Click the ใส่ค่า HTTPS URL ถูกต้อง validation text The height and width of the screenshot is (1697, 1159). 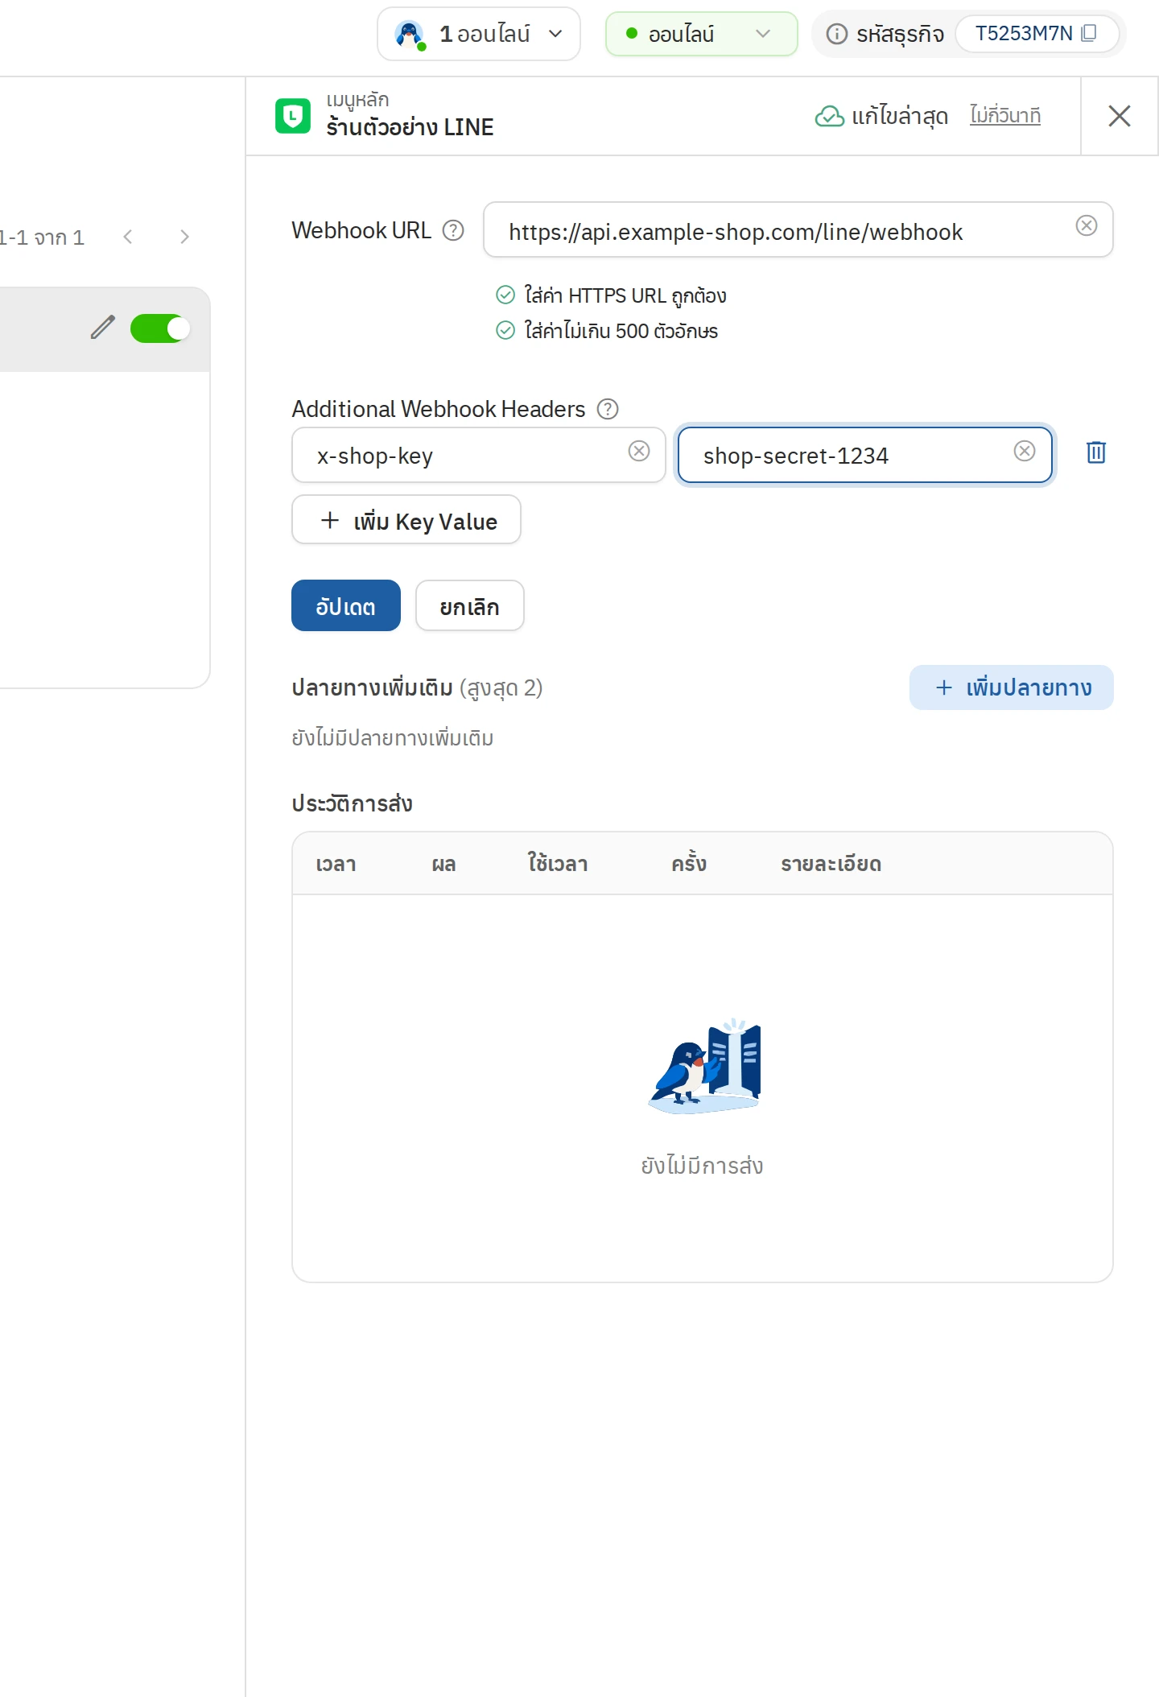(x=625, y=295)
